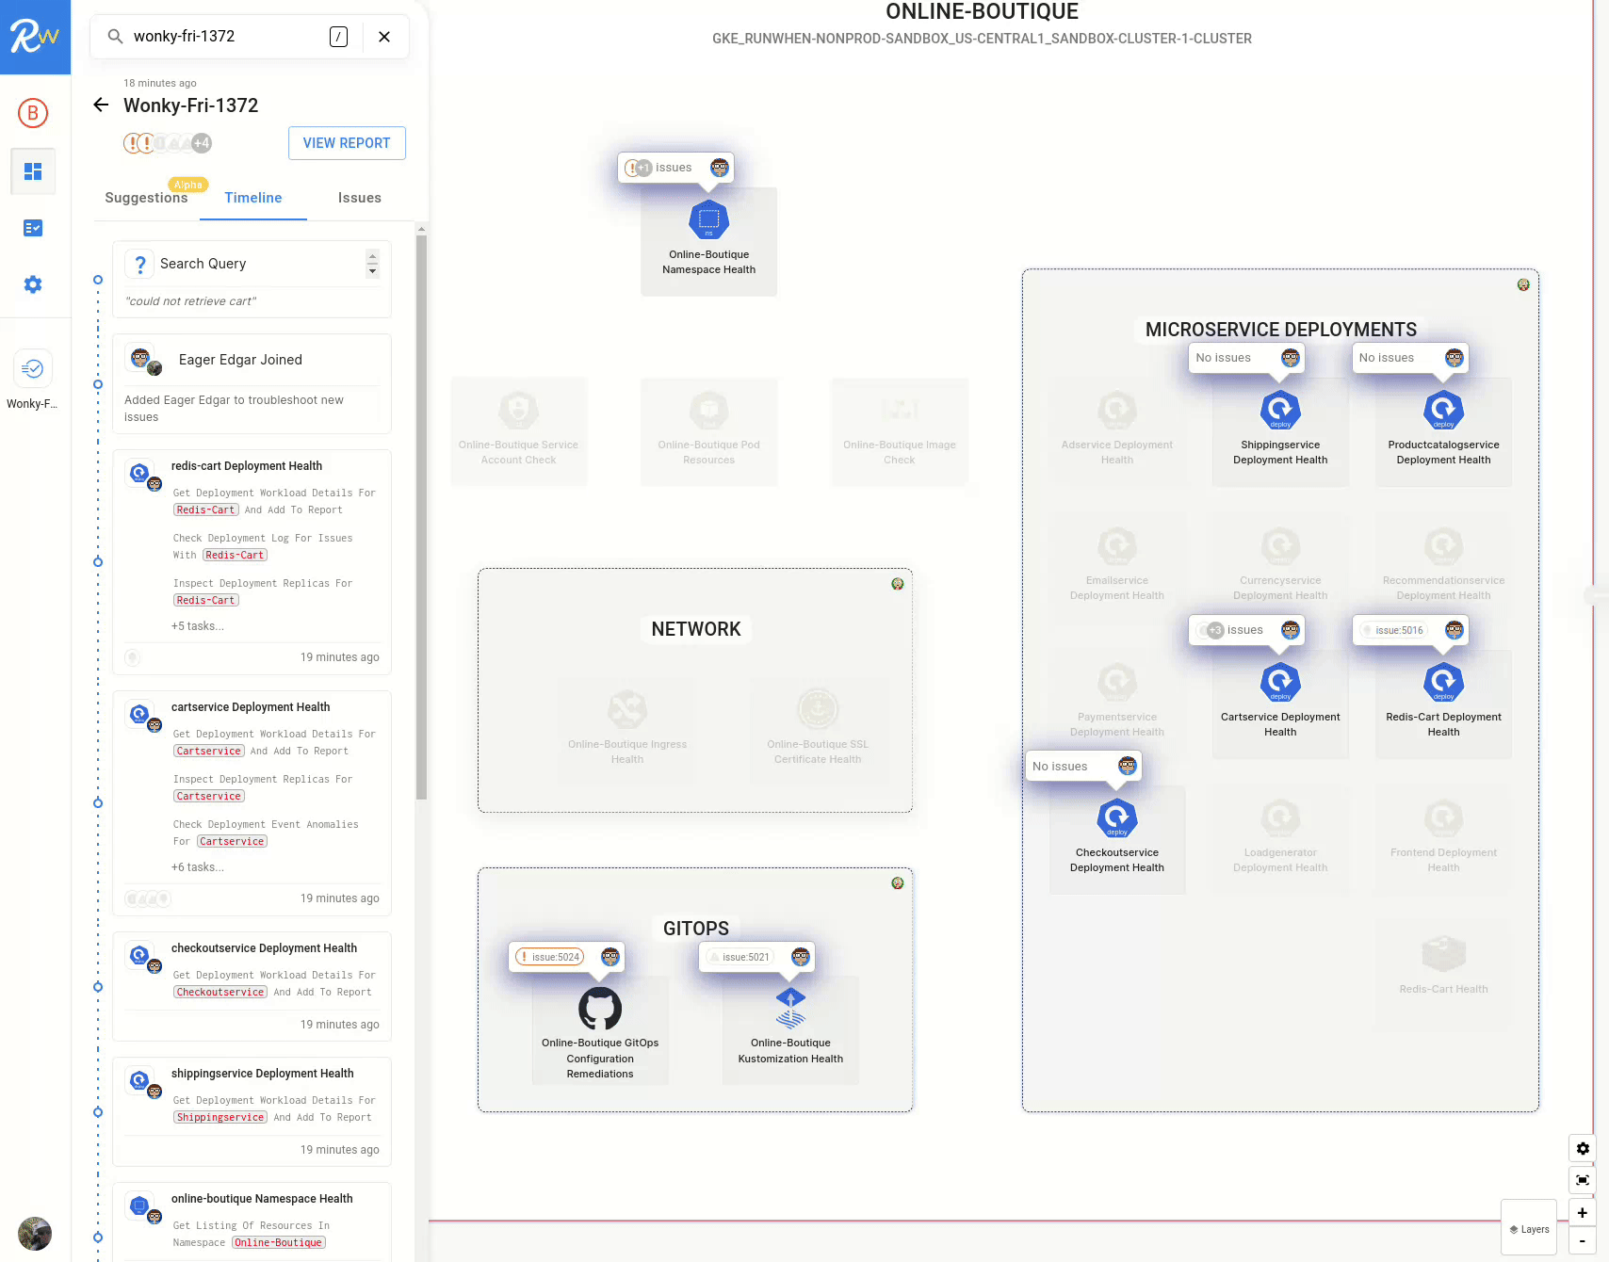Click the VIEW REPORT button
The height and width of the screenshot is (1262, 1609).
[x=347, y=143]
